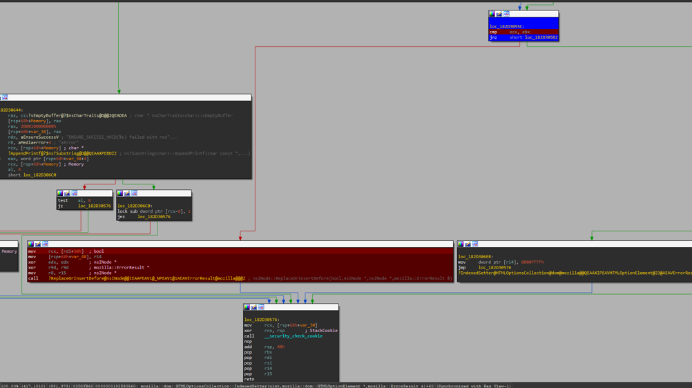This screenshot has height=388, width=692.
Task: Select 'mov dword ptr [r14], 8000FFFFh'
Action: pos(501,262)
